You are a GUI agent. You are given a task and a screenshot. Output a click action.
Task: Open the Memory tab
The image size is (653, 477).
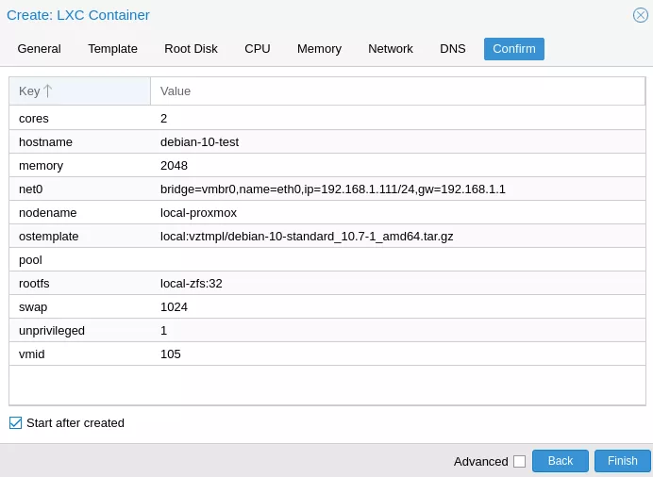click(x=319, y=49)
